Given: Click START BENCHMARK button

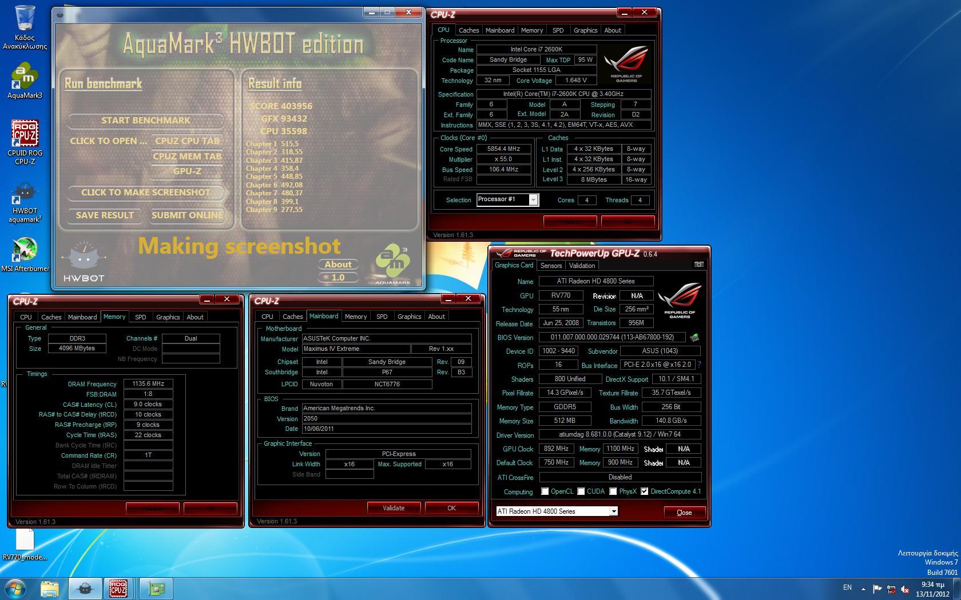Looking at the screenshot, I should tap(146, 121).
